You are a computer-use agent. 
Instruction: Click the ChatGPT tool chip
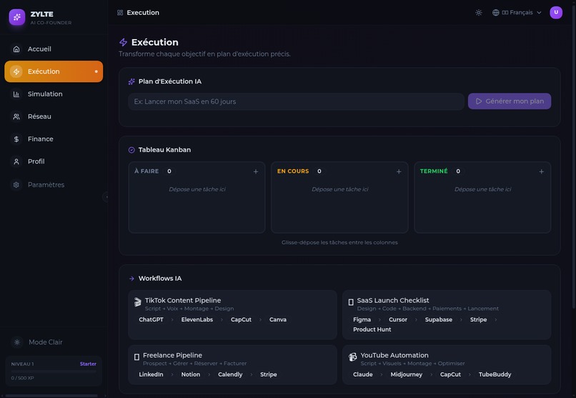pos(151,319)
